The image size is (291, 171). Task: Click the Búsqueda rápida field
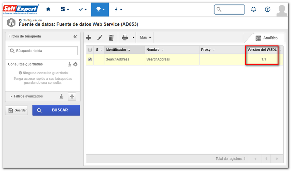point(43,51)
